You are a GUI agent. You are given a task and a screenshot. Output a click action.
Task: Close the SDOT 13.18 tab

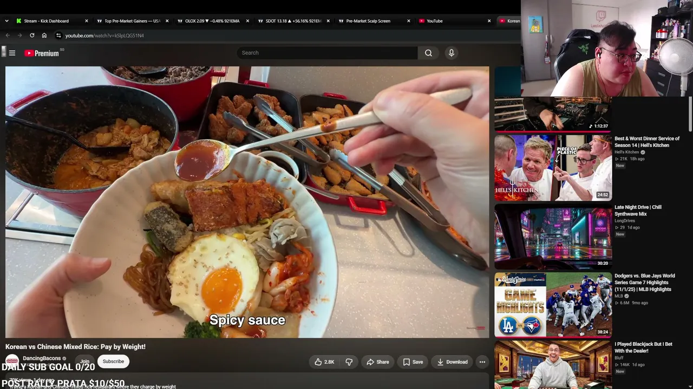328,21
